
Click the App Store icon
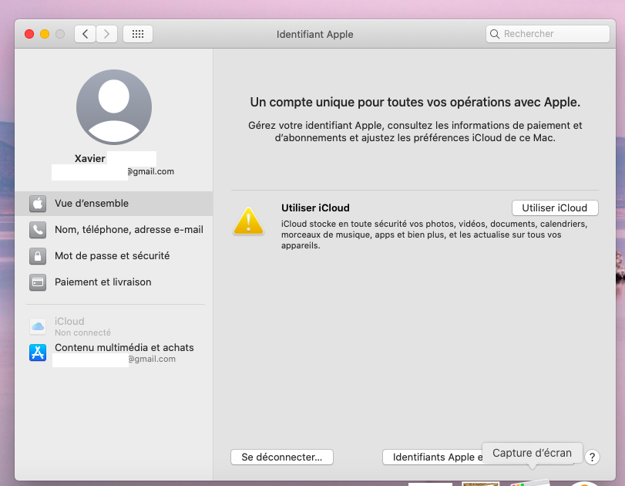[x=38, y=353]
